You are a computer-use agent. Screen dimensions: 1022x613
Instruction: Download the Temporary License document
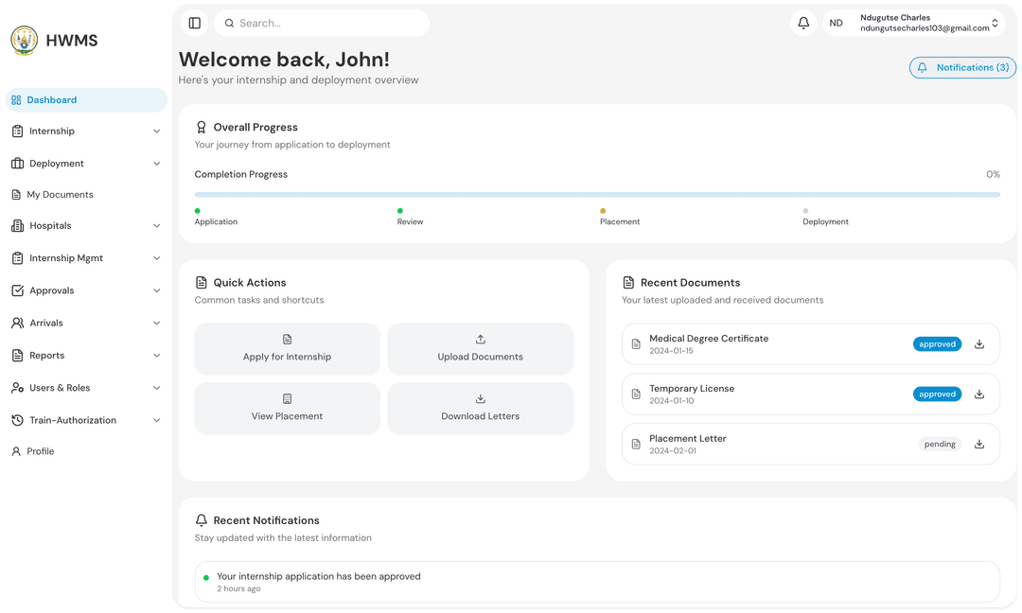[979, 394]
